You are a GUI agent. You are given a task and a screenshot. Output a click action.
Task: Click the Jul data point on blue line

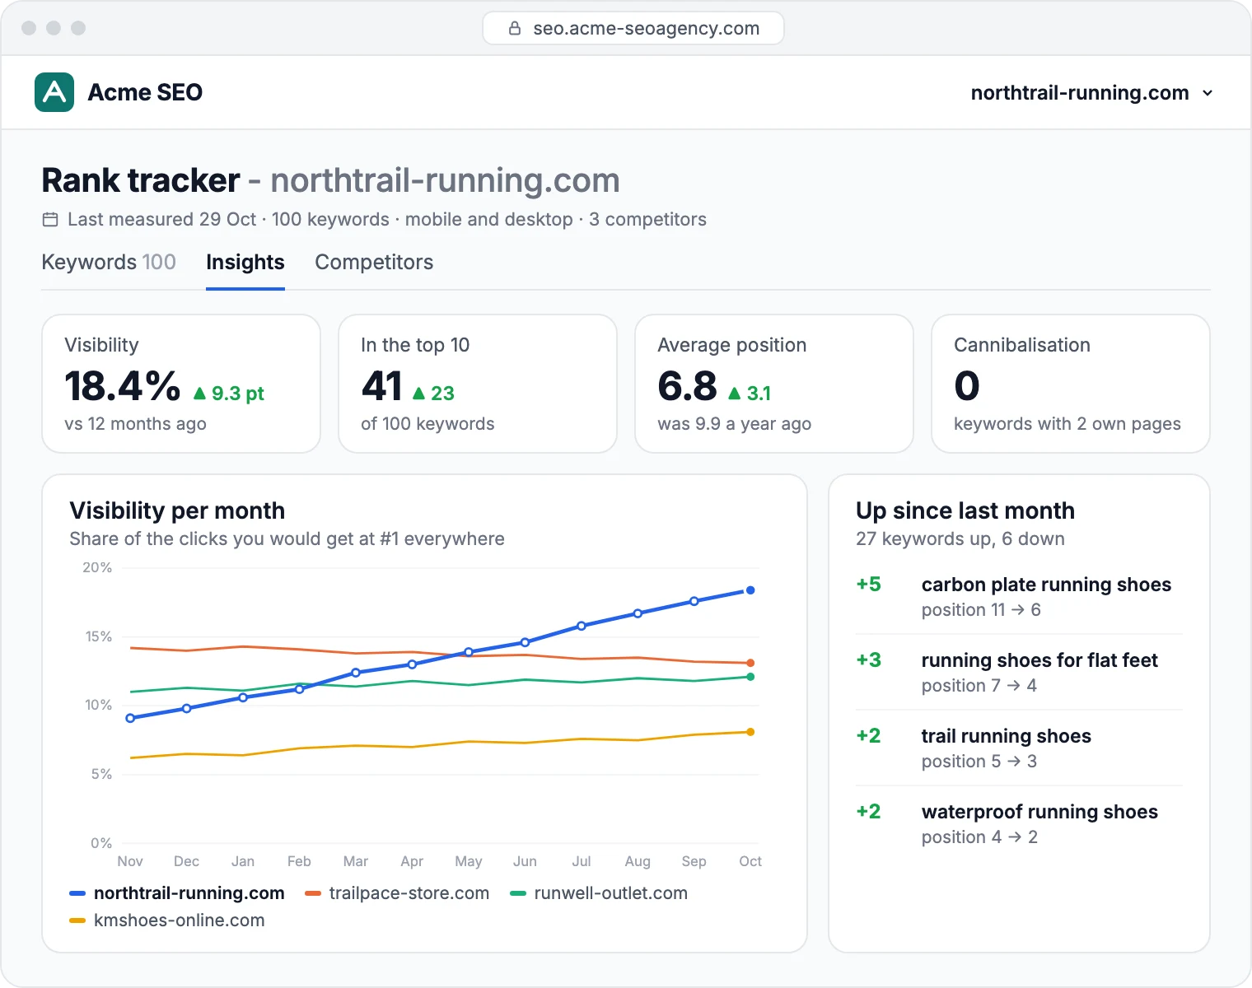pyautogui.click(x=582, y=626)
